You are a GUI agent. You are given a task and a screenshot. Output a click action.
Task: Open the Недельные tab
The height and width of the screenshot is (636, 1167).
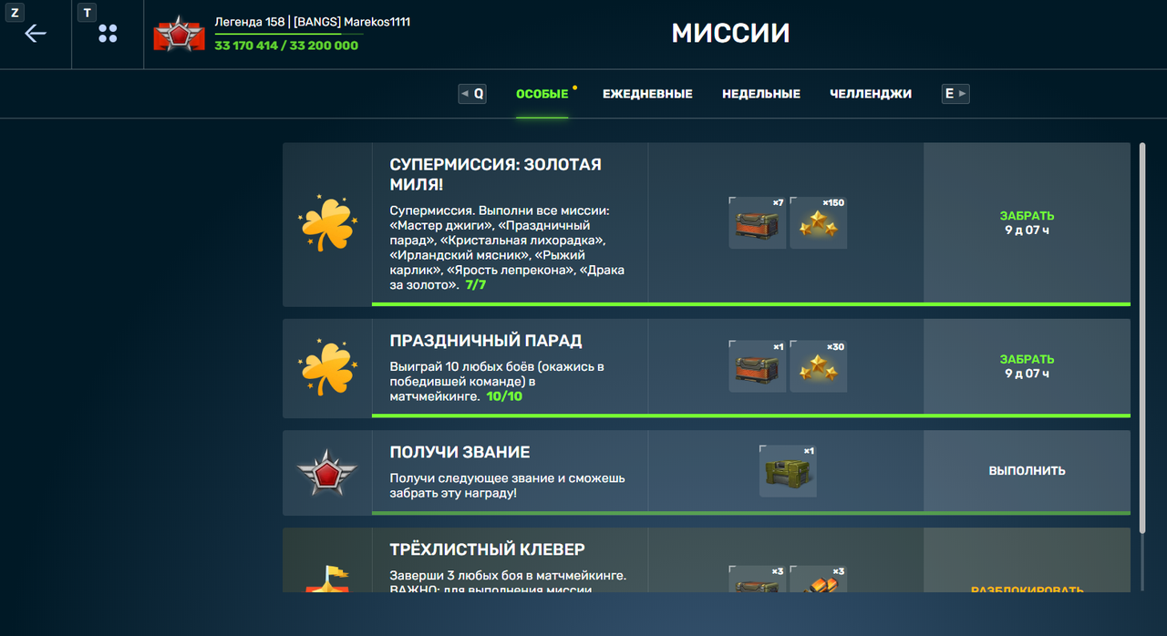pyautogui.click(x=761, y=94)
